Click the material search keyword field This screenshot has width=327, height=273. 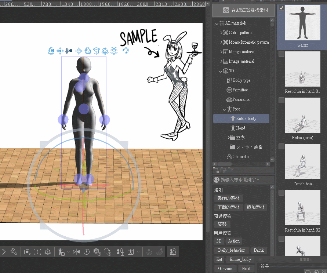pyautogui.click(x=243, y=180)
